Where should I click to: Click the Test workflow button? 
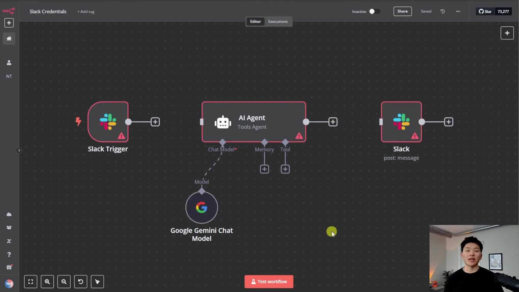(269, 282)
